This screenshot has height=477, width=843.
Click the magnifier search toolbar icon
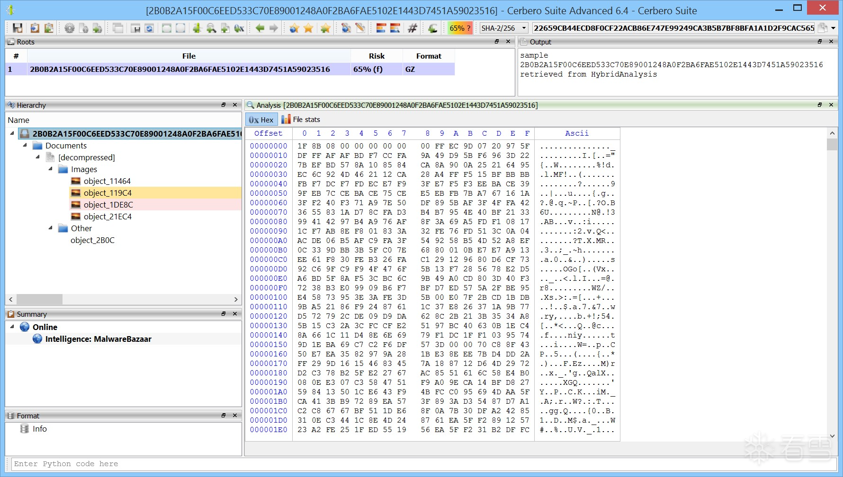(211, 28)
